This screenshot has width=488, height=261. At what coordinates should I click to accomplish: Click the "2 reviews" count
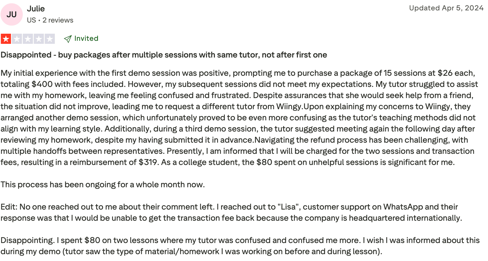click(x=58, y=20)
